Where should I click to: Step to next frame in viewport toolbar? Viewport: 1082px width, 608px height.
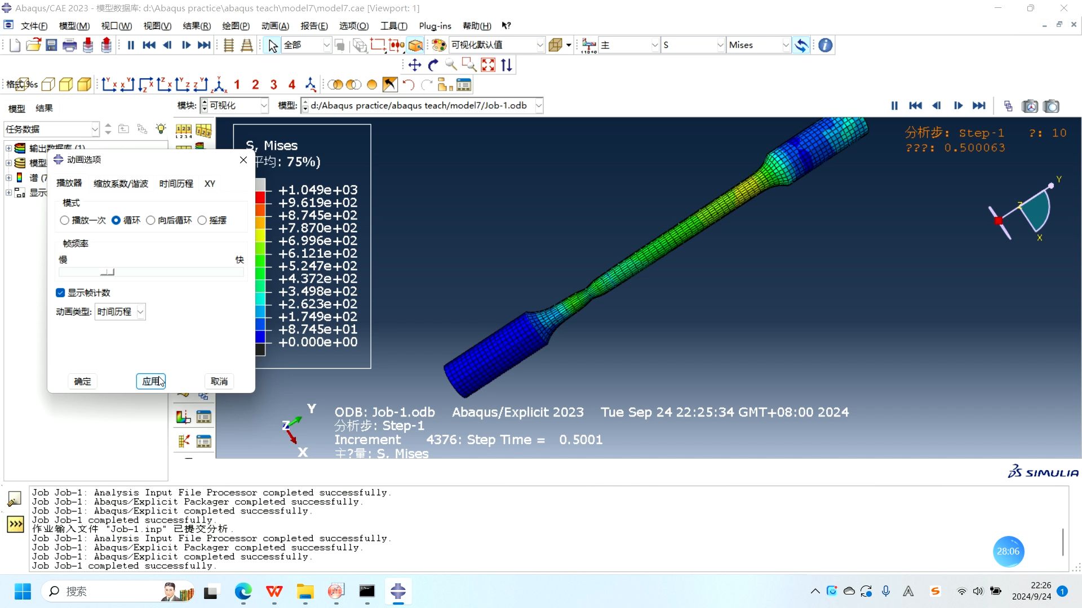[958, 106]
